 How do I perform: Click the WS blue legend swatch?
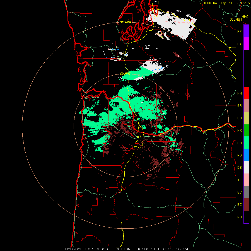click(246, 155)
